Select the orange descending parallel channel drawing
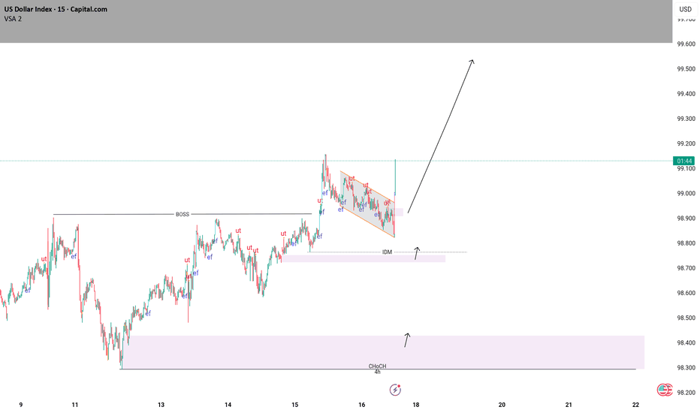 pos(367,203)
